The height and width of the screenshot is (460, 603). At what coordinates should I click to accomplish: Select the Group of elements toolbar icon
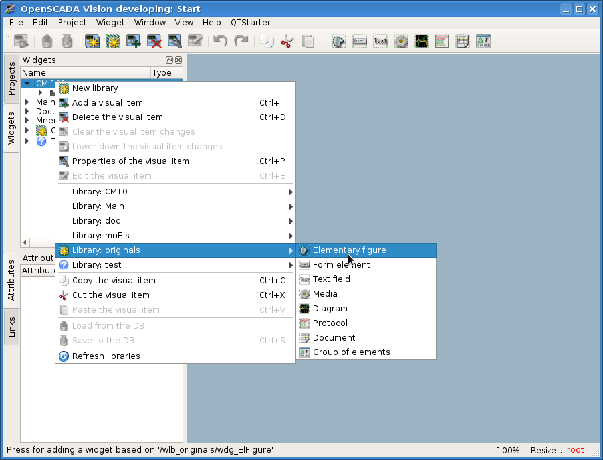[x=483, y=41]
